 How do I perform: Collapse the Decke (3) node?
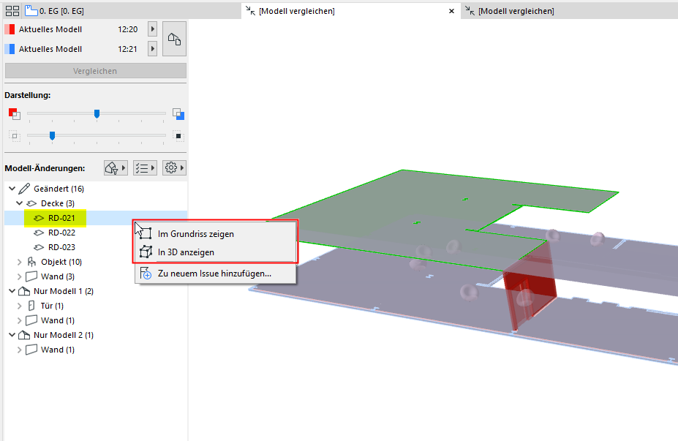[x=20, y=203]
